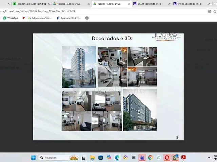Viewport: 217px width, 162px height.
Task: Close the Residencial Season Linktree tab
Action: point(49,4)
